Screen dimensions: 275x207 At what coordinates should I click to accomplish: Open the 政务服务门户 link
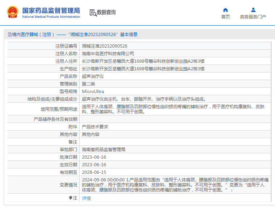[x=253, y=17]
